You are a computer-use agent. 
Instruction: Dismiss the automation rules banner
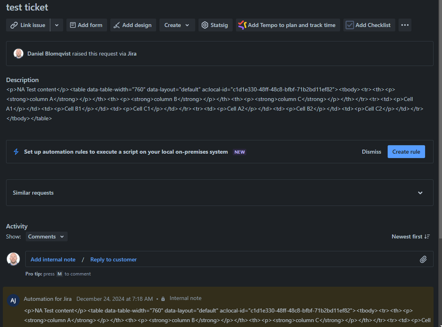point(371,152)
